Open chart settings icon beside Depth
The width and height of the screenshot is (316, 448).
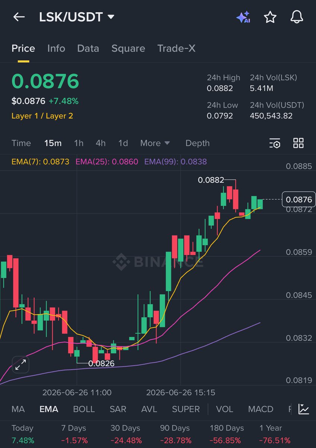(x=275, y=143)
